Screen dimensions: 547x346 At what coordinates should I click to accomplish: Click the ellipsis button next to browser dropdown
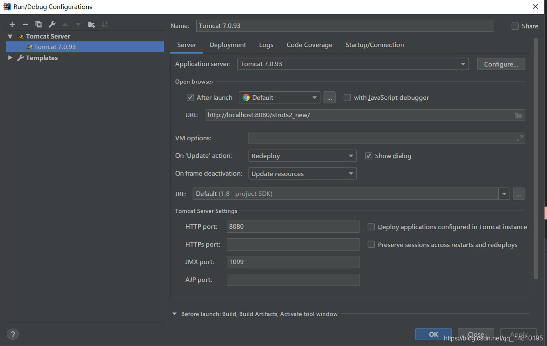pos(329,97)
